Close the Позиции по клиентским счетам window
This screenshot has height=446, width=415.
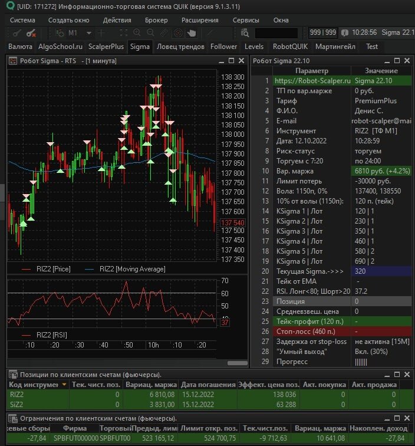point(407,374)
